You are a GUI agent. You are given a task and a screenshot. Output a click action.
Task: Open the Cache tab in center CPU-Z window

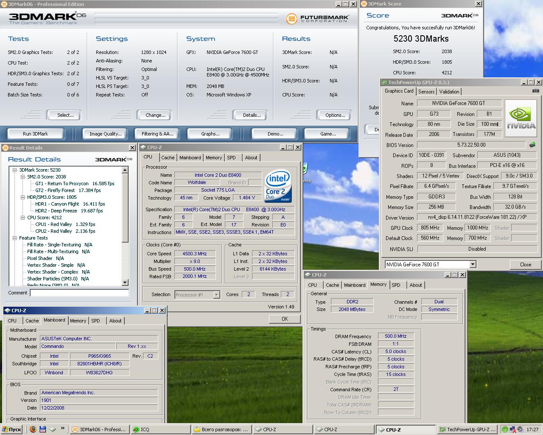click(168, 158)
